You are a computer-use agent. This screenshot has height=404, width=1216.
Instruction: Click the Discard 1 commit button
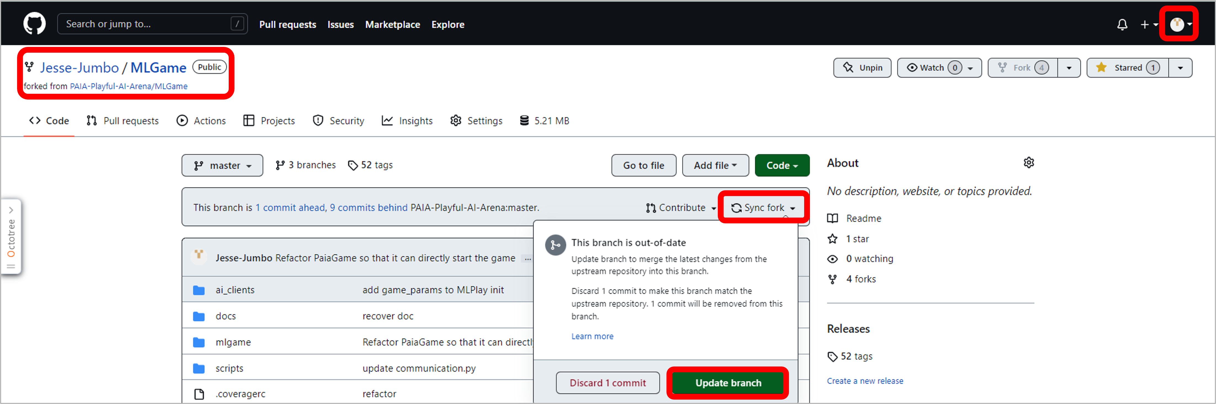607,383
